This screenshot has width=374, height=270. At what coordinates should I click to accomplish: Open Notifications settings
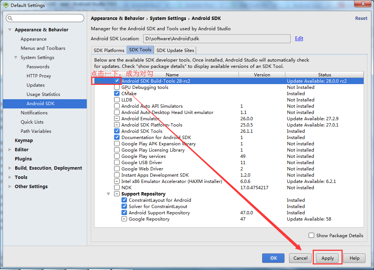34,113
